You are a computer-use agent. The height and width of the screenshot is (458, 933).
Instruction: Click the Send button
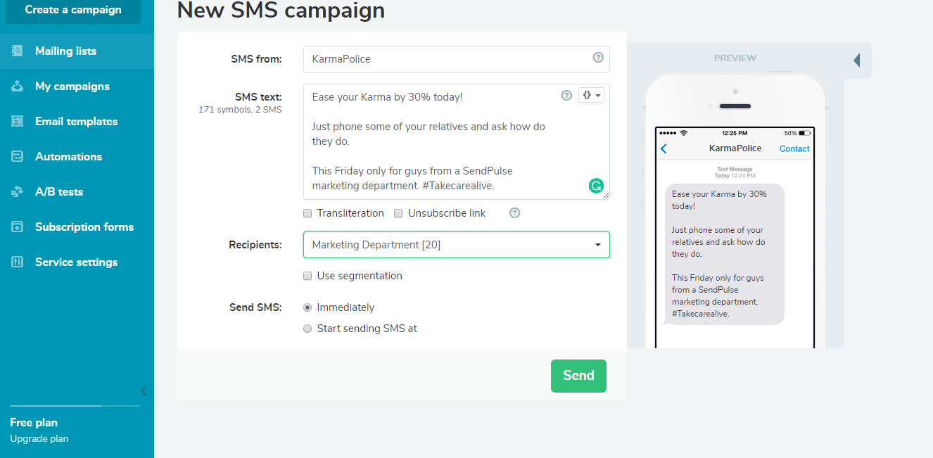tap(578, 376)
